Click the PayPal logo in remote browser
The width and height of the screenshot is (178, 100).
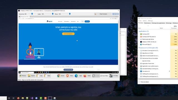coord(50,21)
